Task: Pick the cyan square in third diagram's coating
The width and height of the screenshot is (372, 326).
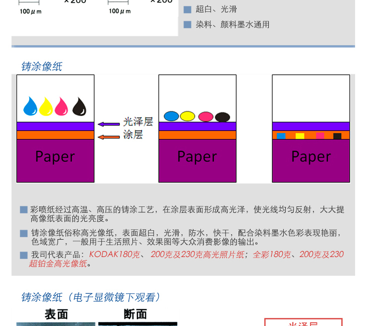Action: coord(281,135)
